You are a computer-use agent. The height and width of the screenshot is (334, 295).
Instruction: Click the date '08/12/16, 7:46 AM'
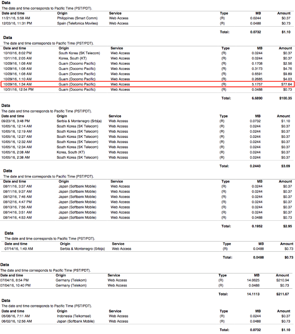[17, 197]
